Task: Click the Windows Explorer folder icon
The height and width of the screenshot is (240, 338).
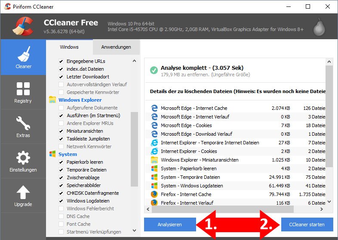Action: (52, 100)
